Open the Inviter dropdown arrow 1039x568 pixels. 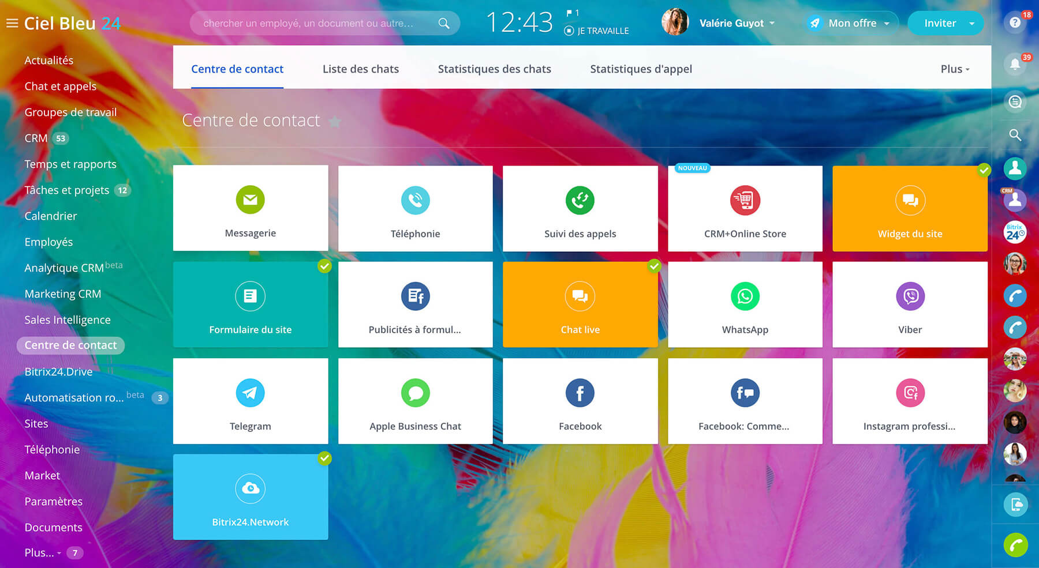pos(972,24)
